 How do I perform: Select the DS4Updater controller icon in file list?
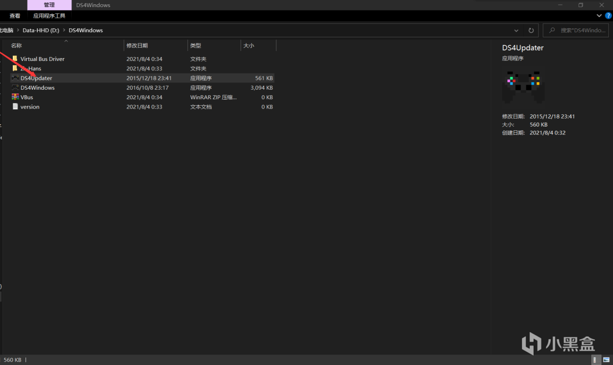point(15,78)
